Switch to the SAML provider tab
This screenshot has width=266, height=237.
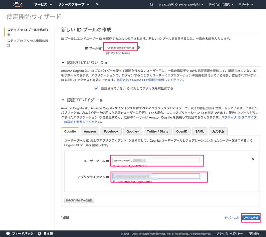pos(199,131)
